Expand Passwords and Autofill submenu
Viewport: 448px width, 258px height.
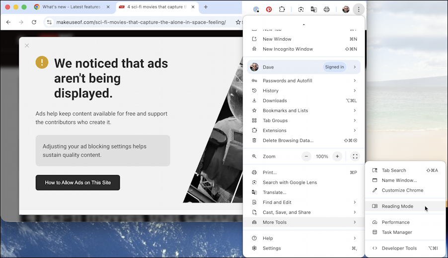(304, 81)
